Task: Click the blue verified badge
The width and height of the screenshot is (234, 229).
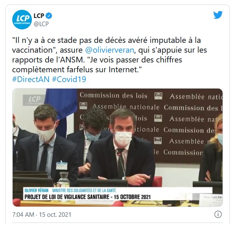Action: (x=49, y=16)
